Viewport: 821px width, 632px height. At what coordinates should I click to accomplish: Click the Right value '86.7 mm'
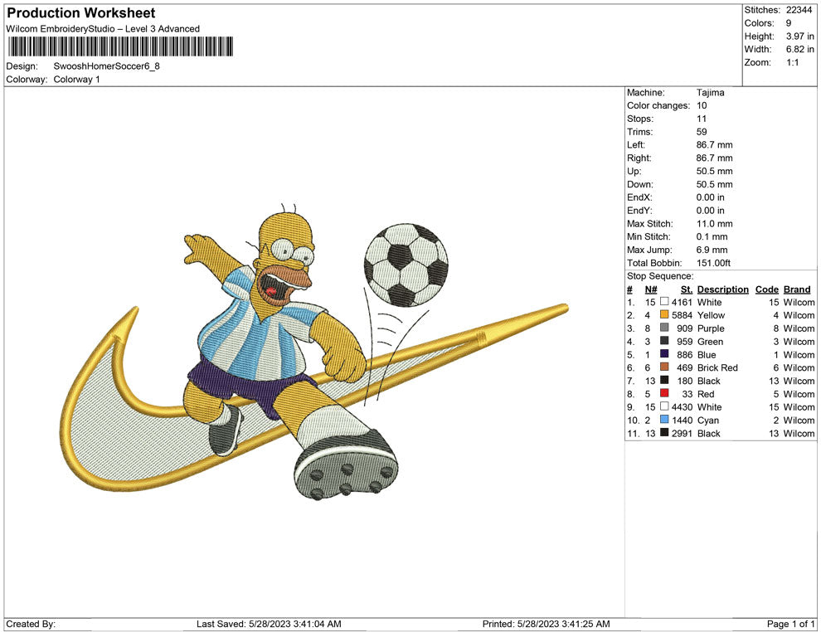click(715, 158)
